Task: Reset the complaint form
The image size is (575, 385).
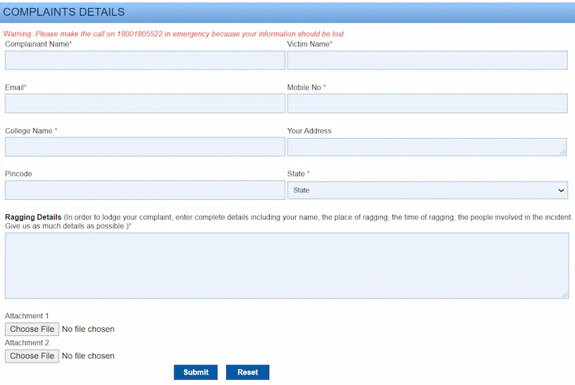Action: coord(247,372)
